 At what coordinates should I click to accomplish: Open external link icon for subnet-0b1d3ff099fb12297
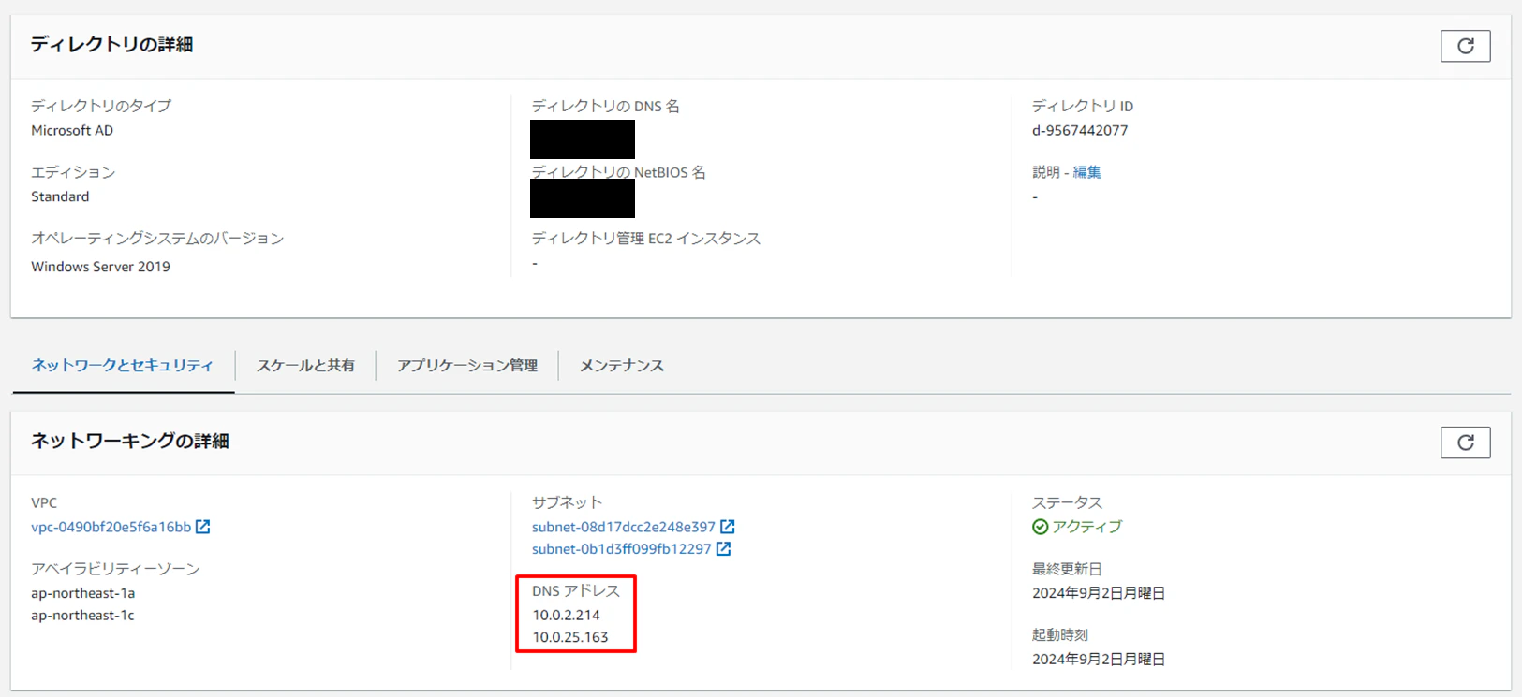[x=724, y=549]
